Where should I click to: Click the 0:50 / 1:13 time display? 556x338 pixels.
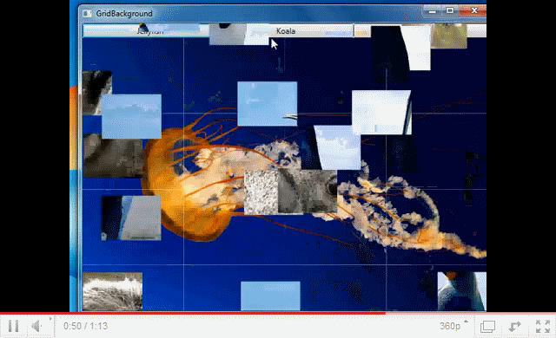tap(85, 326)
